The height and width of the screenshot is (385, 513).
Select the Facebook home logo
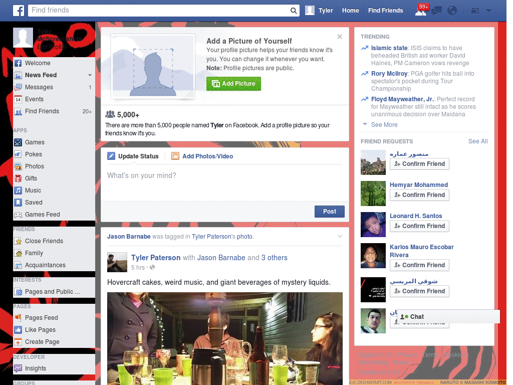tap(19, 11)
